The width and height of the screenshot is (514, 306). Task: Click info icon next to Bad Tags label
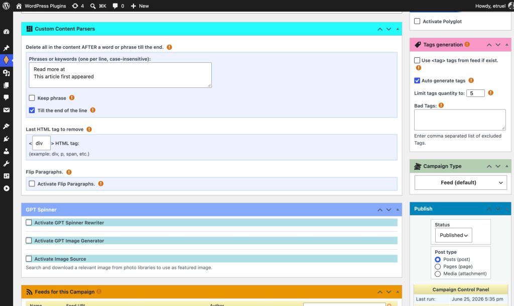pos(441,106)
